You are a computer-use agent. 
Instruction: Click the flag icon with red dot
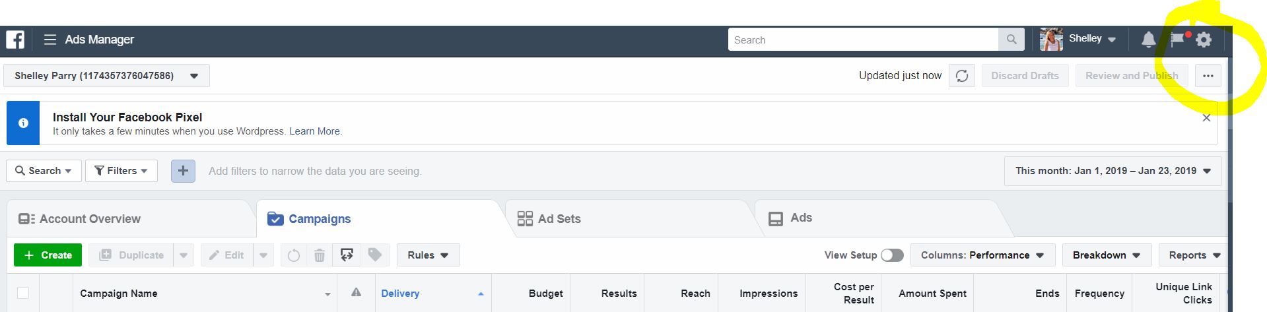1177,40
